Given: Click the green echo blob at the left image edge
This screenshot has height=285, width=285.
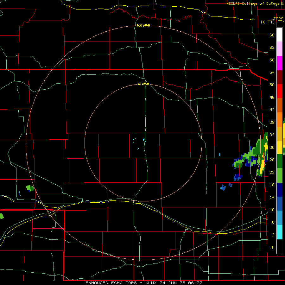Looking at the screenshot, I should (x=2, y=216).
